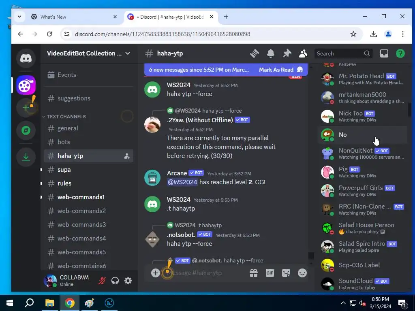Open the tab search dropdown in Chrome
Image resolution: width=415 pixels, height=311 pixels.
pos(19,17)
